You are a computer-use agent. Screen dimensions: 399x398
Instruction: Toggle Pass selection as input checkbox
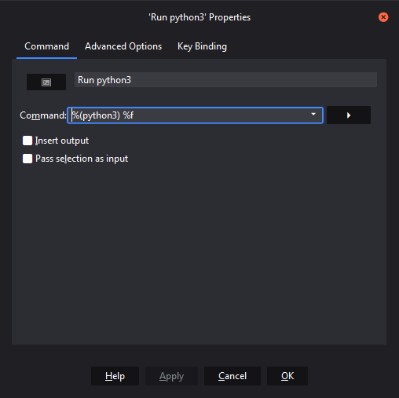[x=27, y=159]
